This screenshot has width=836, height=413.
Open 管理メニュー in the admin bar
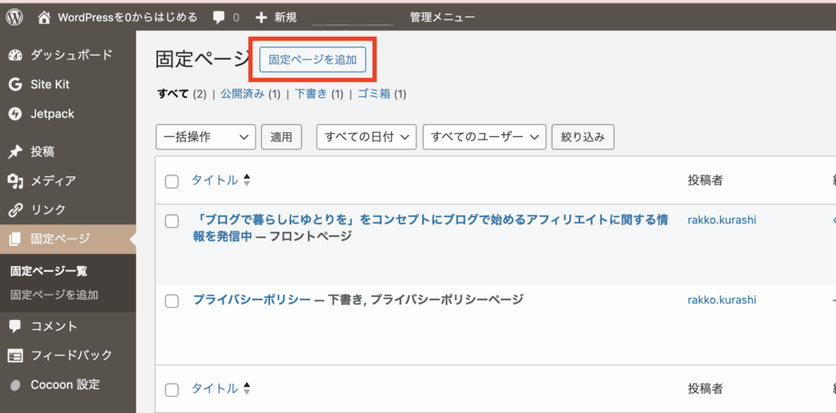(442, 18)
